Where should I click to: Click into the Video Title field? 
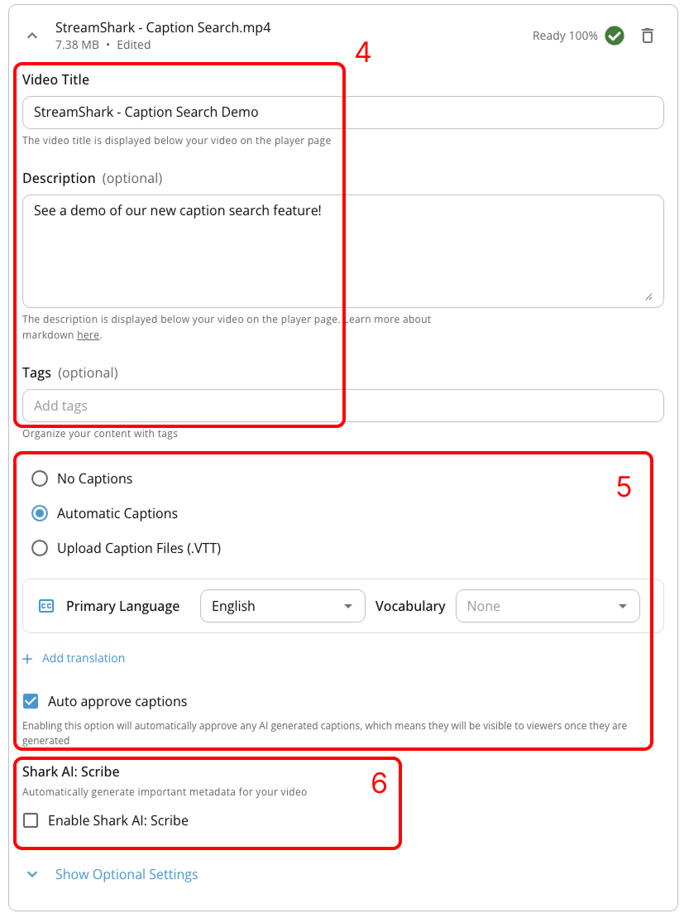point(343,113)
